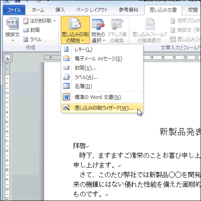201x201 pixels.
Task: Click the 封筒 envelope icon in 作成 group
Action: click(26, 30)
